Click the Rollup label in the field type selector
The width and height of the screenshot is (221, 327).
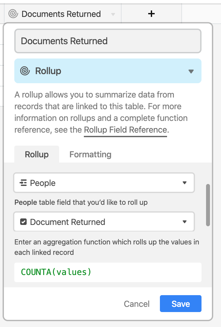point(48,71)
